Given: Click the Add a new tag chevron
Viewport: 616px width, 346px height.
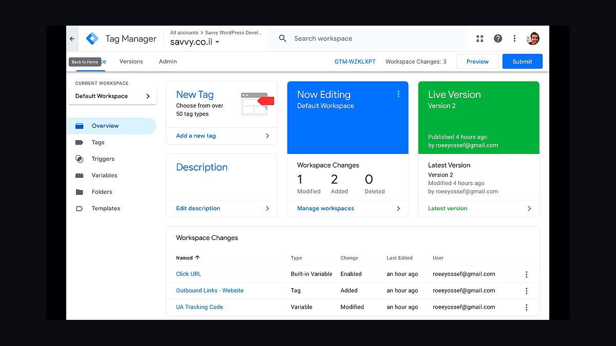Looking at the screenshot, I should coord(267,136).
